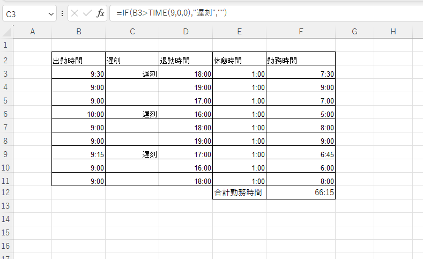Click the 勤務時間 header cell

(x=301, y=58)
